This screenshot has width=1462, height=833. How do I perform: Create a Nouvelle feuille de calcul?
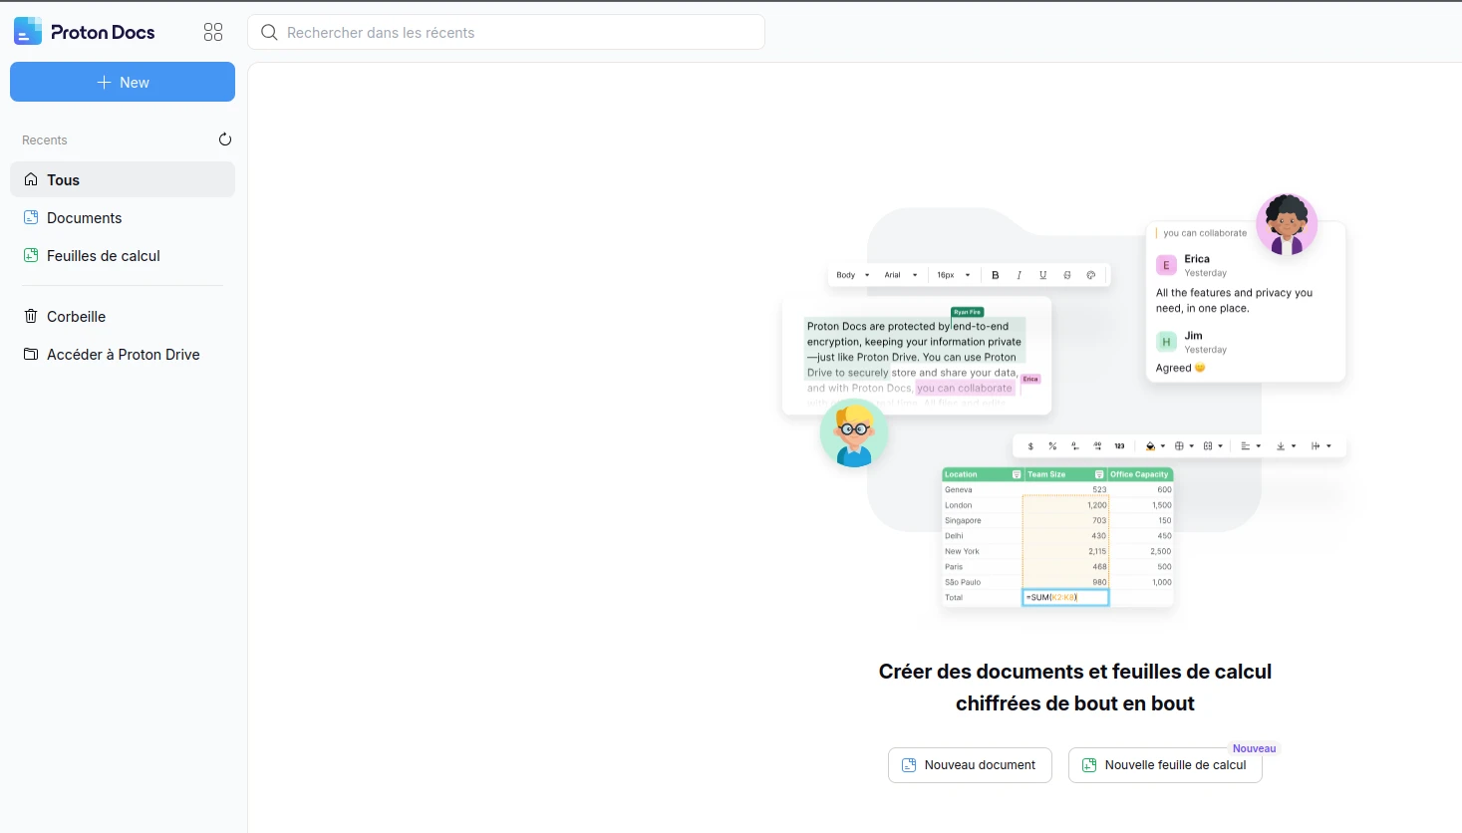point(1165,765)
